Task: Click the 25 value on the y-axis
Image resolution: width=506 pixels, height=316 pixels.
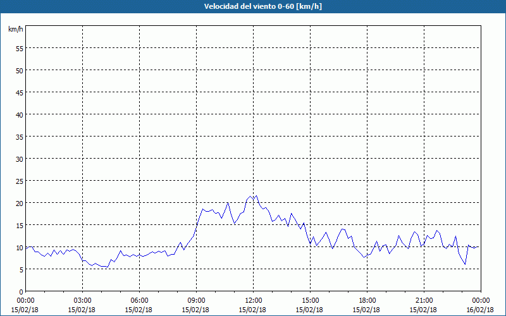Action: [20, 181]
